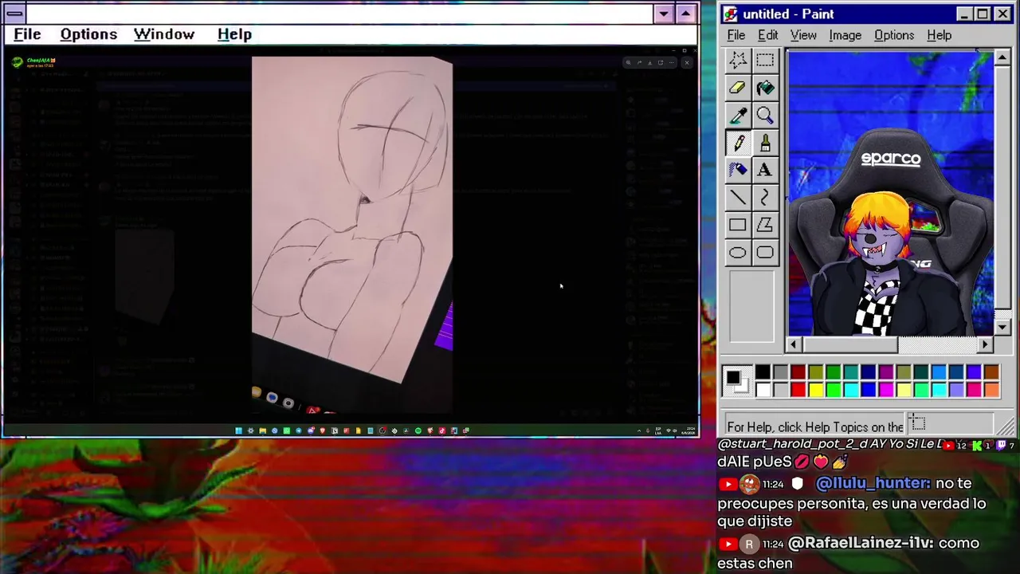
Task: Open Paint's View menu
Action: [x=803, y=35]
